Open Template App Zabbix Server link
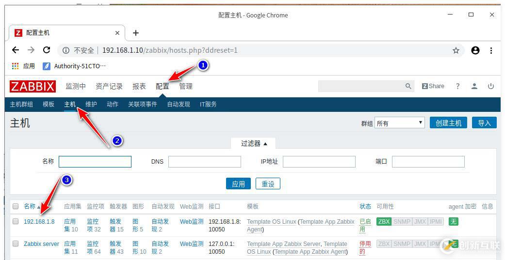 [x=283, y=244]
